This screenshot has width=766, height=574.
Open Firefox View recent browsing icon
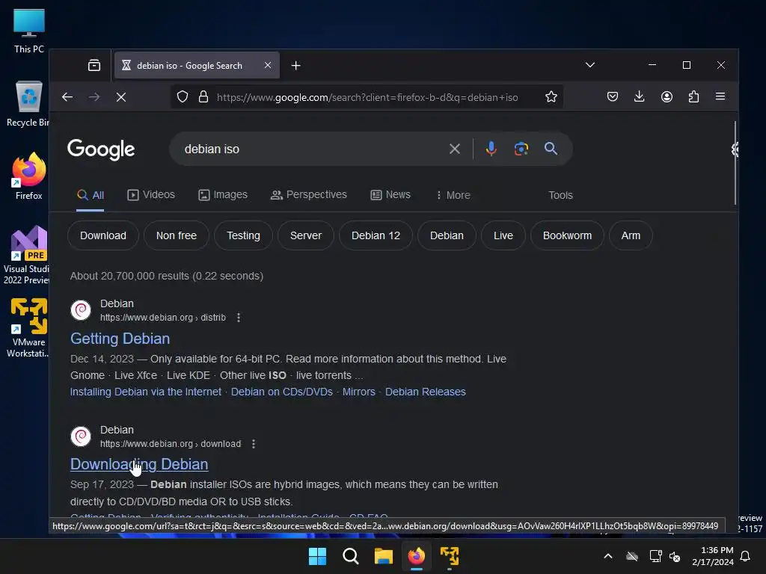[94, 66]
